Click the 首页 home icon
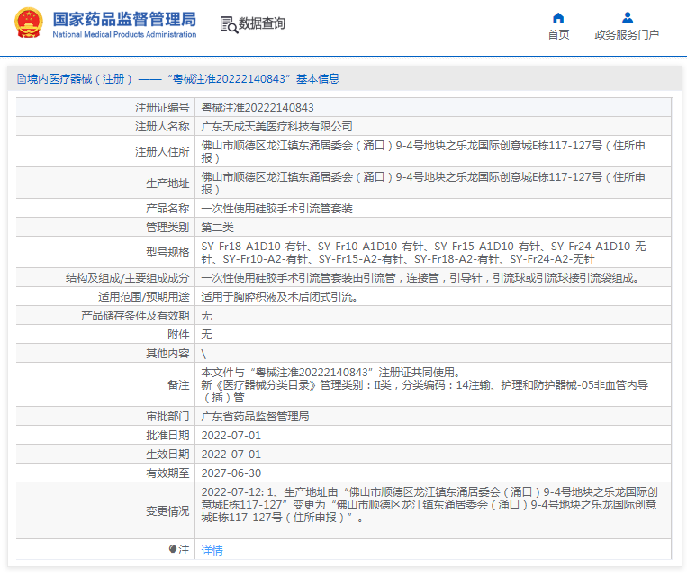The height and width of the screenshot is (576, 687). pyautogui.click(x=558, y=17)
